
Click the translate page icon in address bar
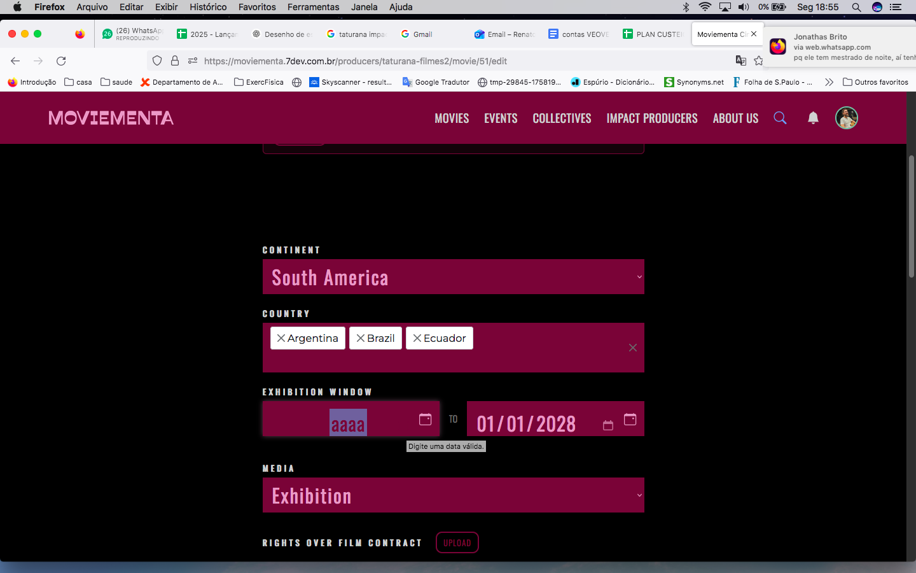click(740, 61)
